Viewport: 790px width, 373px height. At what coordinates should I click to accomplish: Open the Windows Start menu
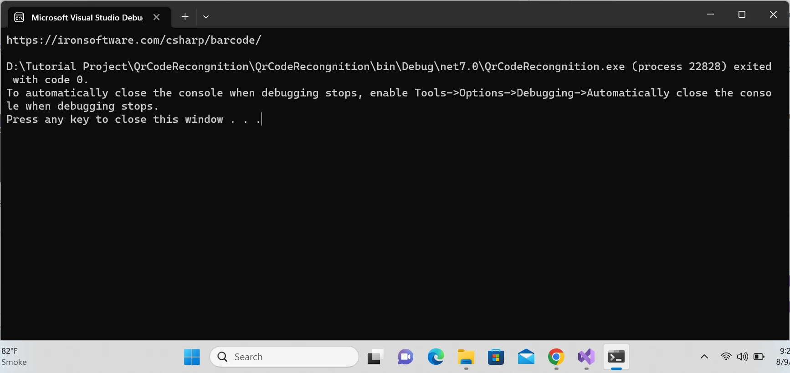click(x=192, y=357)
